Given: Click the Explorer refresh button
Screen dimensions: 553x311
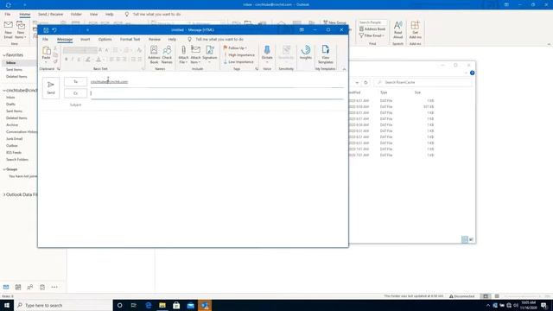Looking at the screenshot, I should pos(365,83).
